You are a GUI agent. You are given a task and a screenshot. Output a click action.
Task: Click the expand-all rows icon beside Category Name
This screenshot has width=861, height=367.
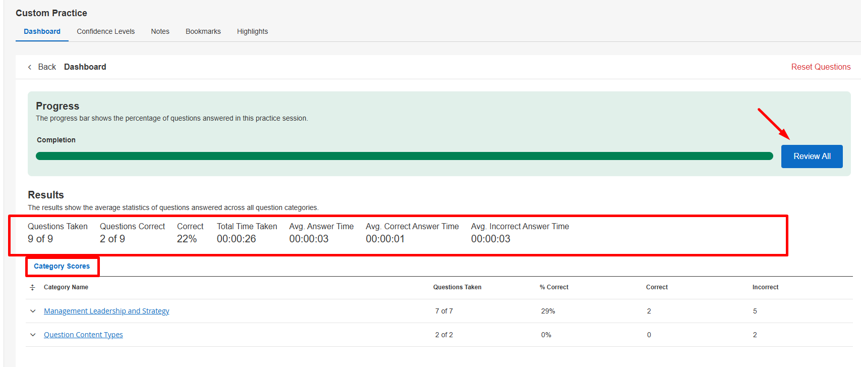pos(32,287)
